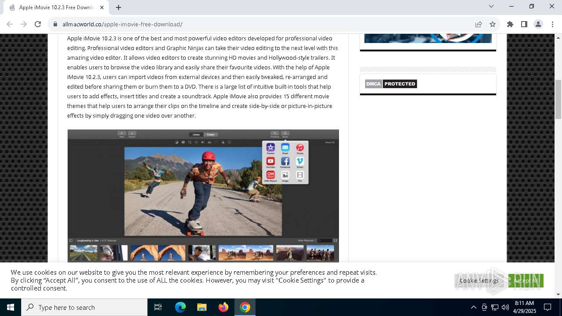Click the iMovie screenshot image
Viewport: 562px width, 316px height.
pos(203,196)
